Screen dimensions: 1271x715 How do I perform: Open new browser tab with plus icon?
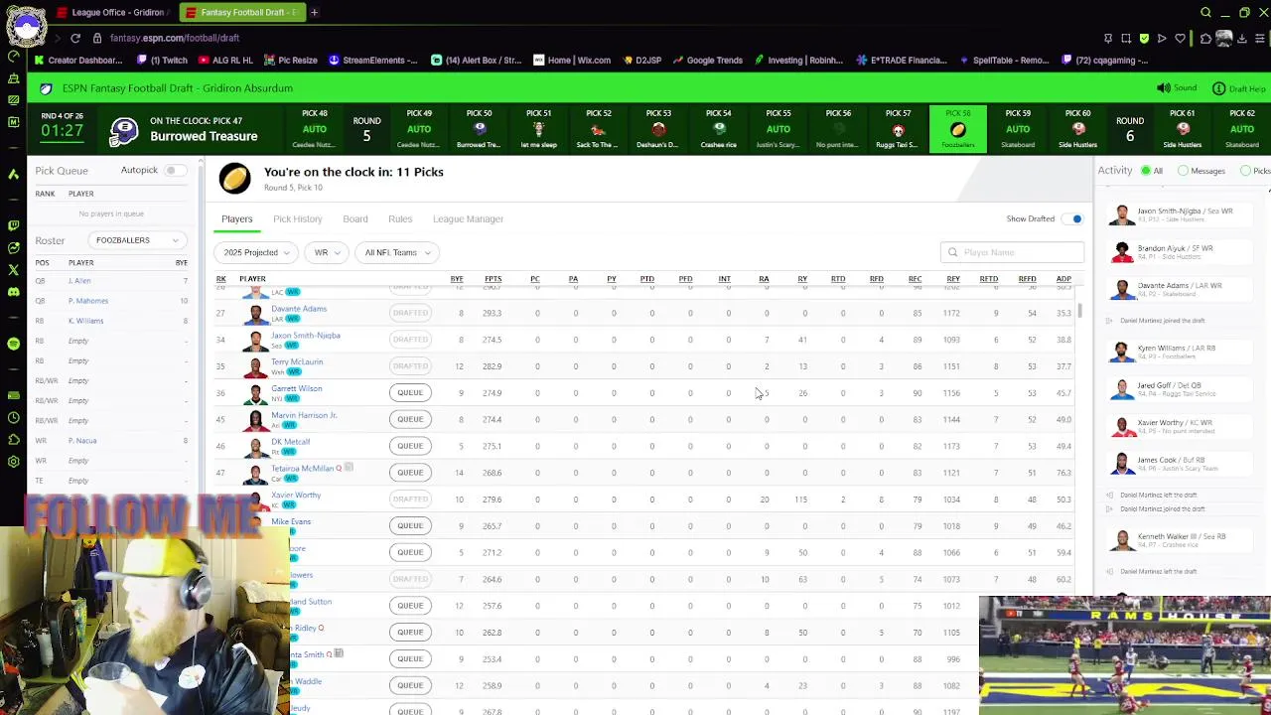[314, 12]
